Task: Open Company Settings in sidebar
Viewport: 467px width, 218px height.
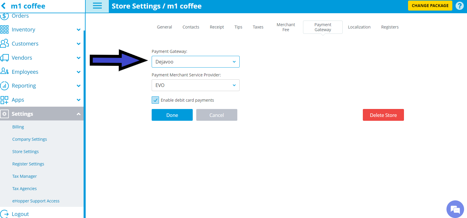Action: tap(30, 139)
